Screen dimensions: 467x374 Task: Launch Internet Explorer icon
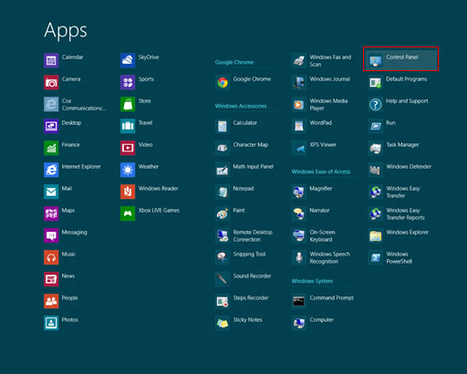coord(51,170)
